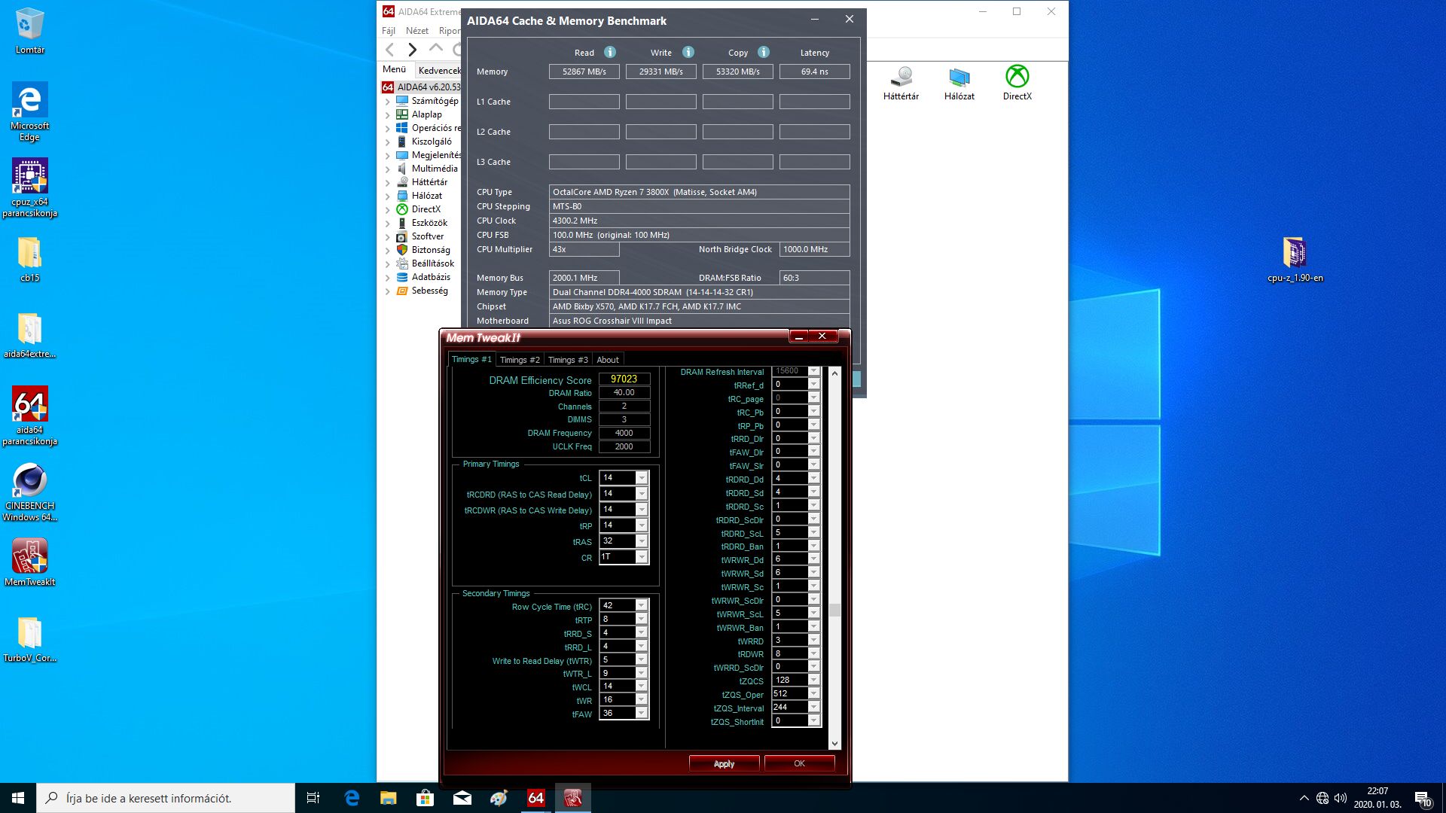This screenshot has width=1446, height=813.
Task: Open CR command rate dropdown
Action: point(642,557)
